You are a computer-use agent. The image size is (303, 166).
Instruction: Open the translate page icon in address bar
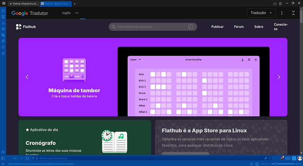click(266, 158)
